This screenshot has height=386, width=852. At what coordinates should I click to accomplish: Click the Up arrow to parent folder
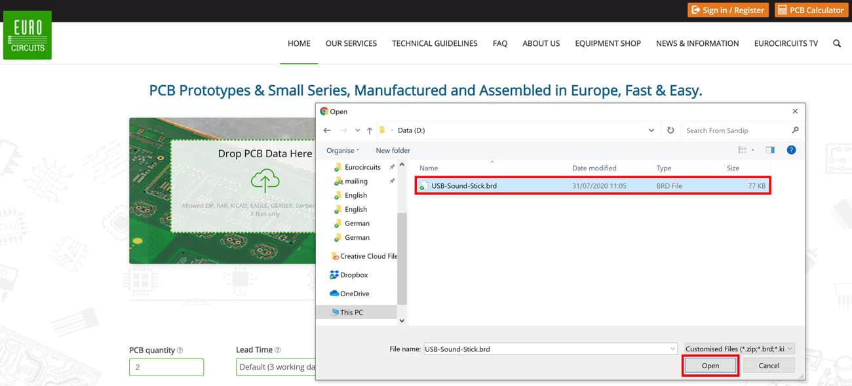(369, 130)
